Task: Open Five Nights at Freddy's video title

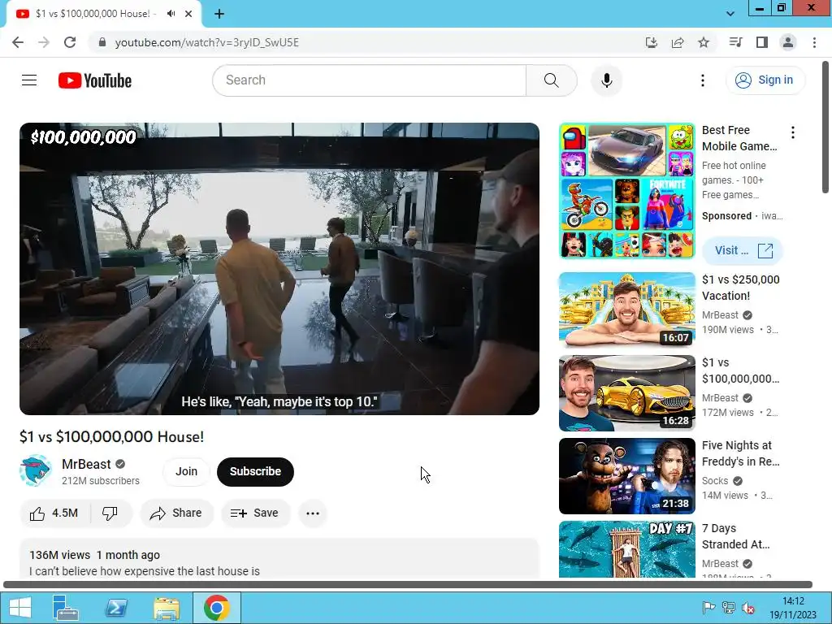Action: point(741,453)
